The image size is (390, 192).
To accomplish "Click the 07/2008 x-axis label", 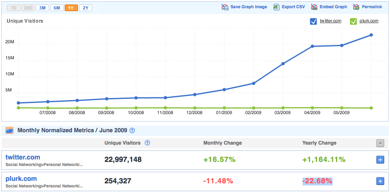I will pyautogui.click(x=48, y=112).
